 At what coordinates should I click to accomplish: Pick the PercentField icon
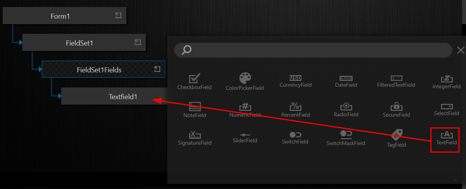tap(296, 107)
